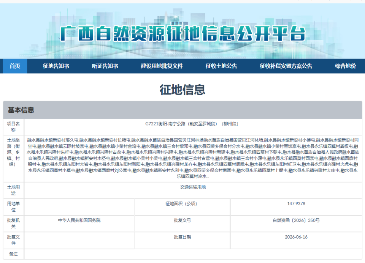
Task: Click the 用地单位 label cell
Action: (14, 207)
